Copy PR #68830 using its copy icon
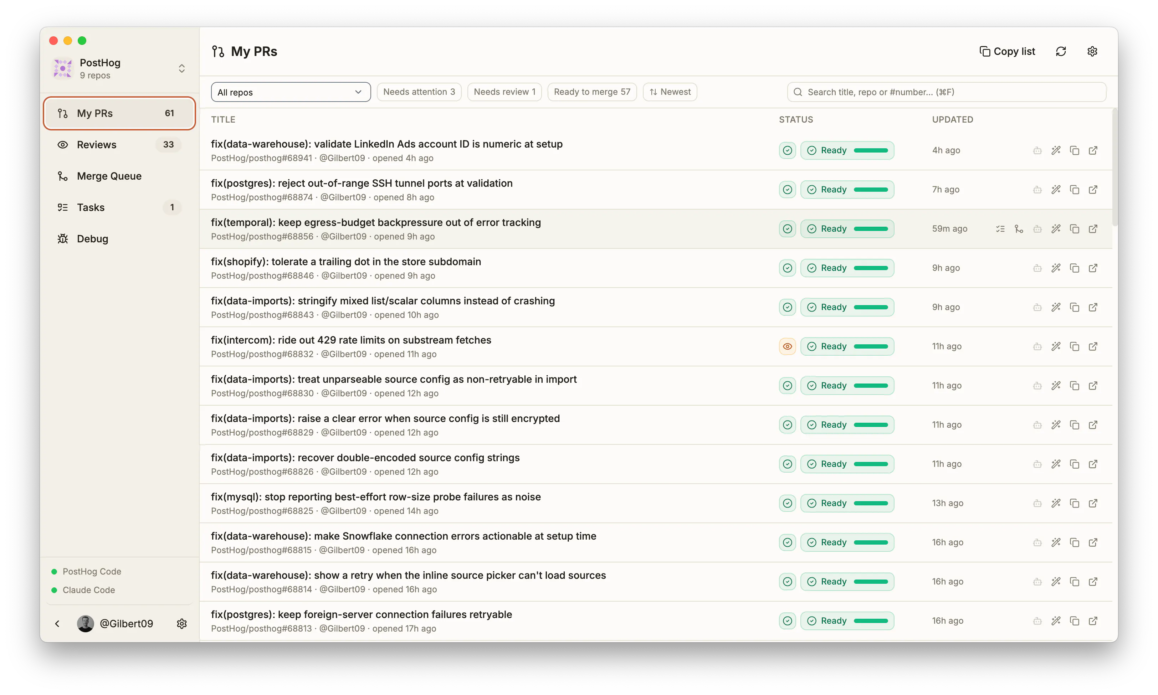Viewport: 1158px width, 695px height. (1075, 385)
